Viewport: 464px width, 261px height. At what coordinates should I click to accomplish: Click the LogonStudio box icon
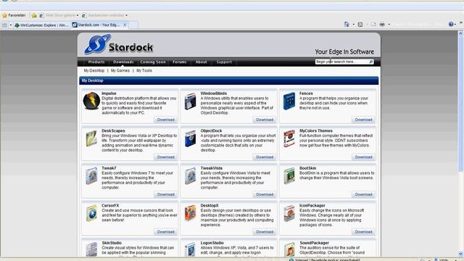(190, 249)
